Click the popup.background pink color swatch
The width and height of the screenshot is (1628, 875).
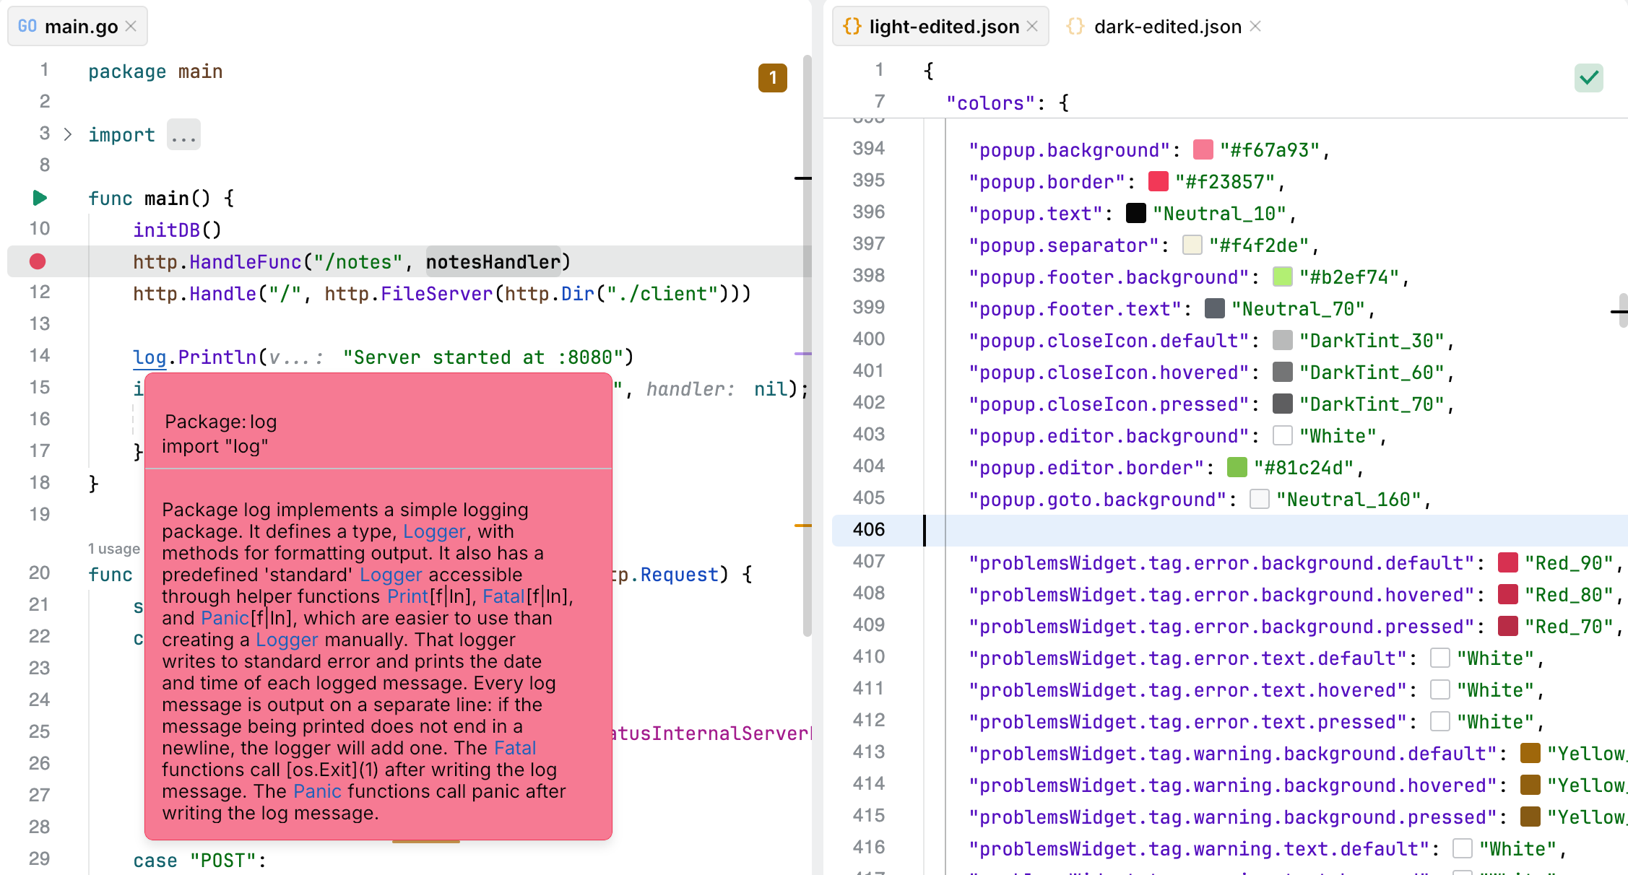pos(1203,149)
